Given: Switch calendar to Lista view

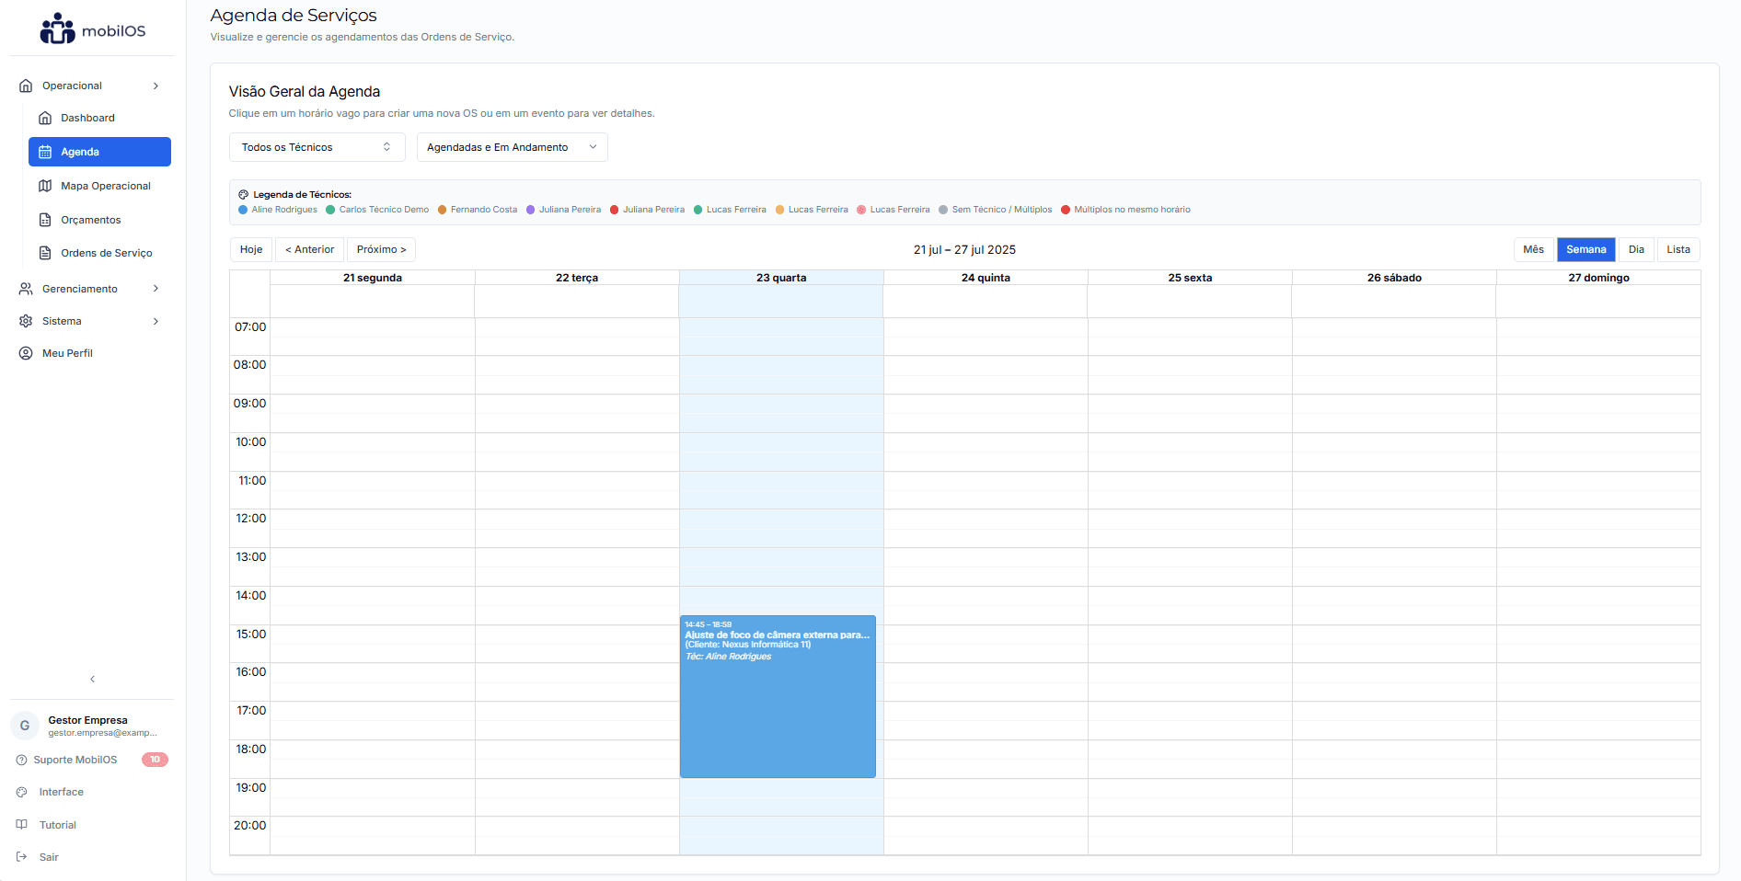Looking at the screenshot, I should coord(1678,249).
